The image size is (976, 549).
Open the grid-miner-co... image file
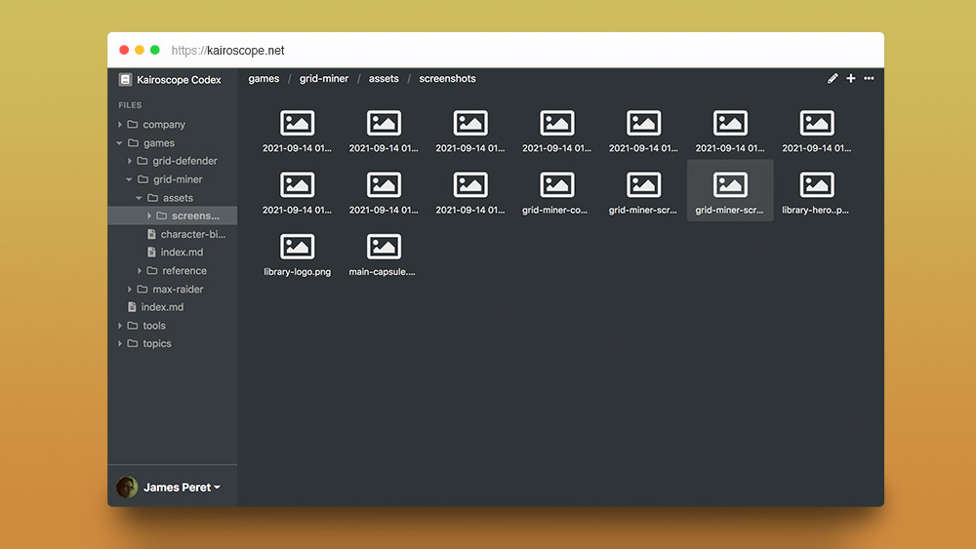(x=556, y=191)
